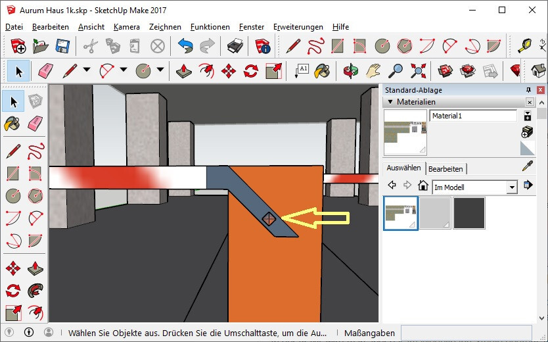Open the Zeichnen menu
The height and width of the screenshot is (342, 548).
[165, 27]
